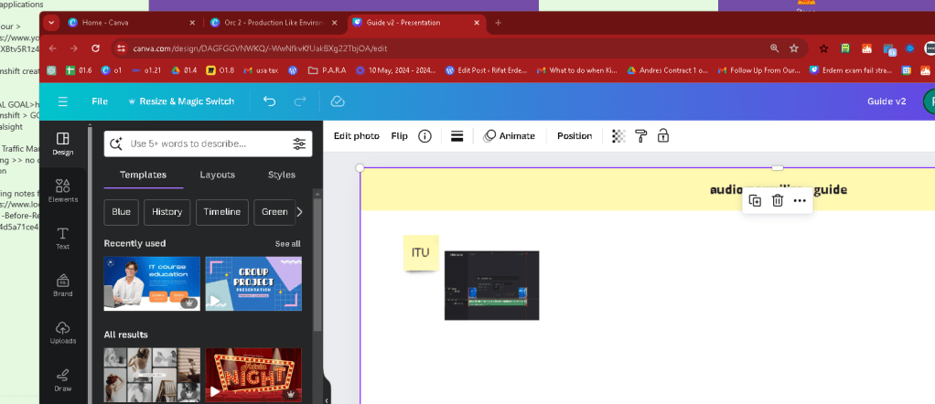Open the P.A.R.A bookmark folder
935x404 pixels.
coord(327,70)
